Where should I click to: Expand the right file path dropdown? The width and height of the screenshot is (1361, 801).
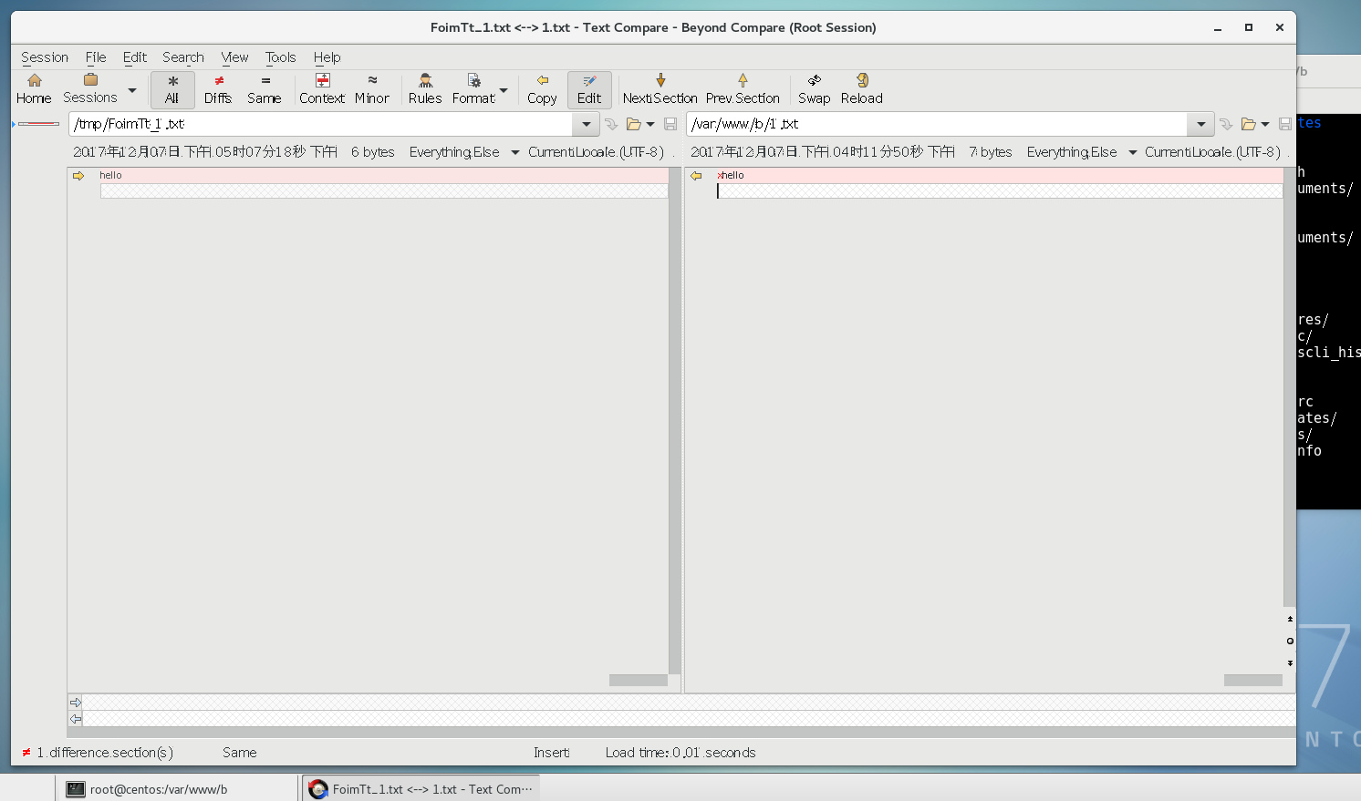coord(1200,124)
